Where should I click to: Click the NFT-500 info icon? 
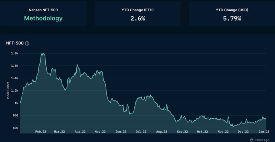pyautogui.click(x=27, y=44)
